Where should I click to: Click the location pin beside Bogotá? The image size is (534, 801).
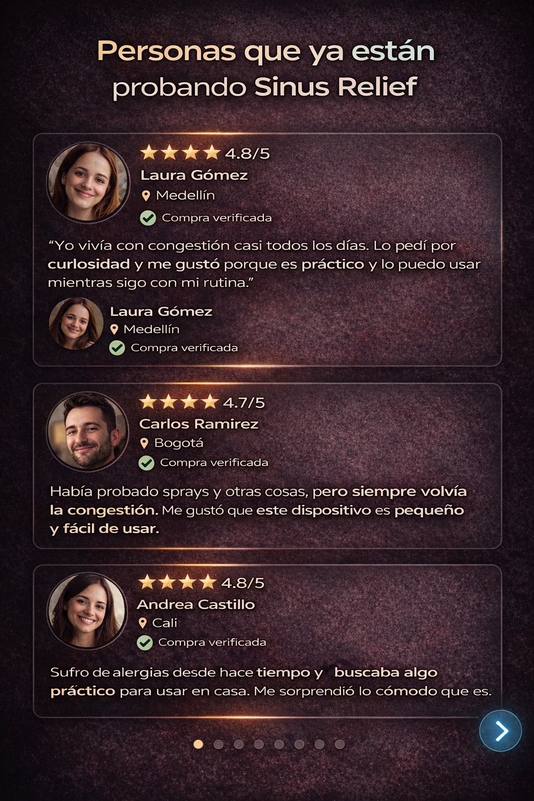[x=144, y=443]
